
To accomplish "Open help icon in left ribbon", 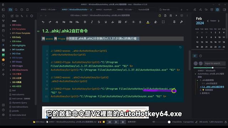I will pos(3,110).
